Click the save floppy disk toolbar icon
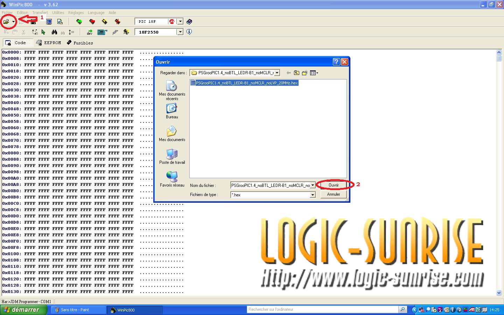The width and height of the screenshot is (504, 315). pyautogui.click(x=33, y=22)
